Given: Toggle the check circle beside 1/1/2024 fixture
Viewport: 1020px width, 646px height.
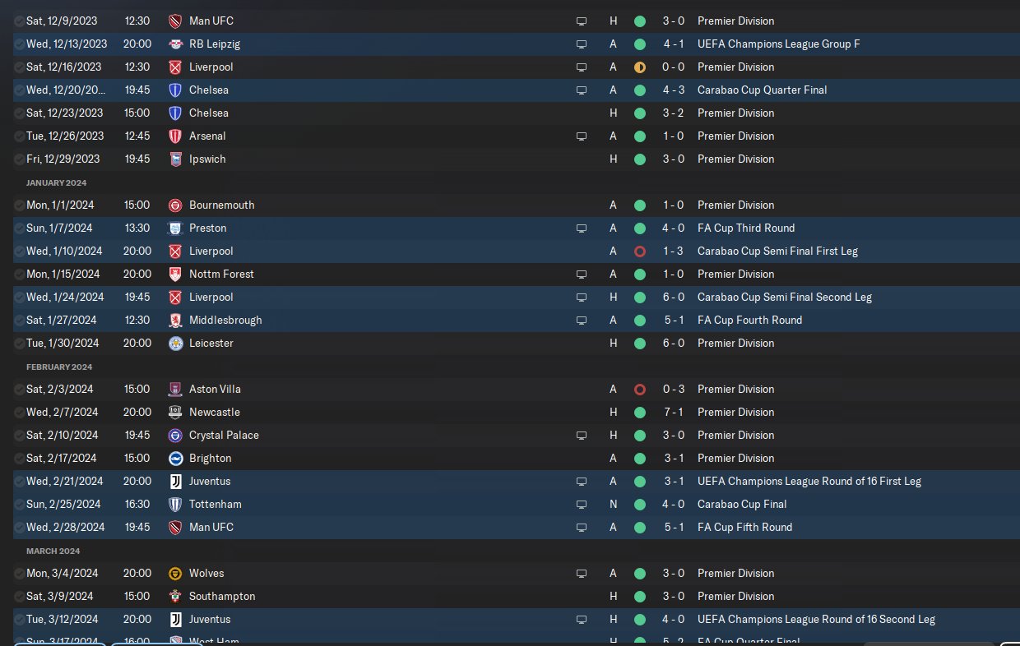Looking at the screenshot, I should [x=20, y=205].
